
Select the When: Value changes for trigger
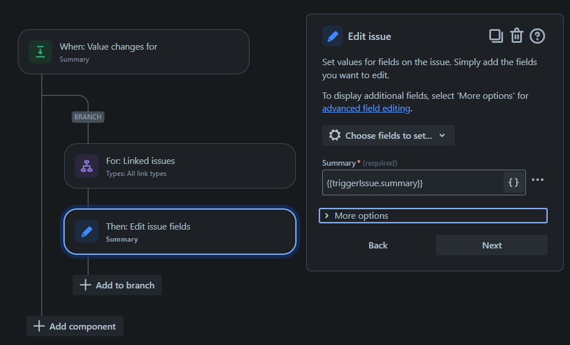tap(133, 51)
